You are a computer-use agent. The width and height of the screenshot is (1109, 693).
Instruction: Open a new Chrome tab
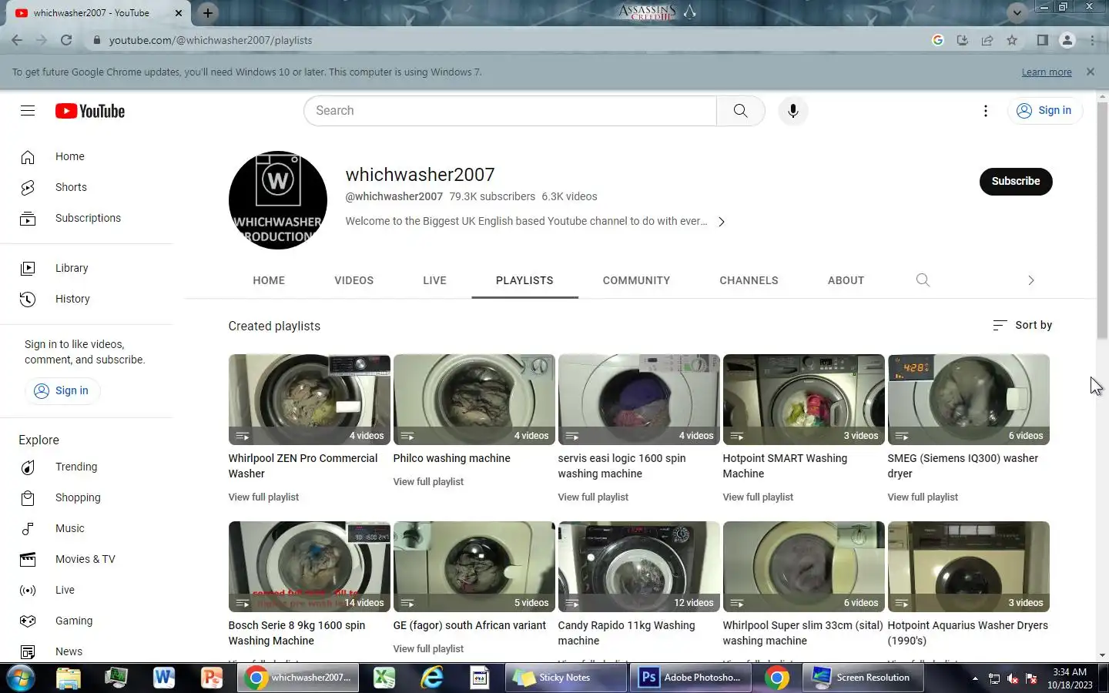pyautogui.click(x=208, y=12)
